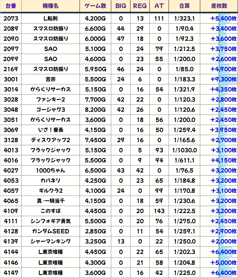This screenshot has height=278, width=238.
Task: Click the +5,400枚 difference value
Action: point(224,19)
